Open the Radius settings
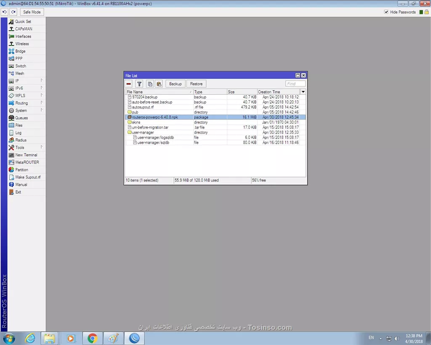This screenshot has width=431, height=345. [27, 140]
